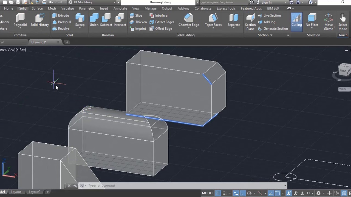
Task: Select the Thicken tool
Action: tap(138, 22)
